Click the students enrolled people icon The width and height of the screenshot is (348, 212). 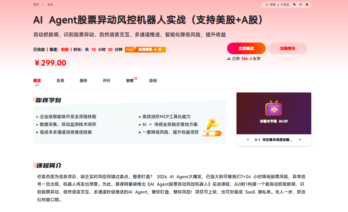tap(229, 59)
